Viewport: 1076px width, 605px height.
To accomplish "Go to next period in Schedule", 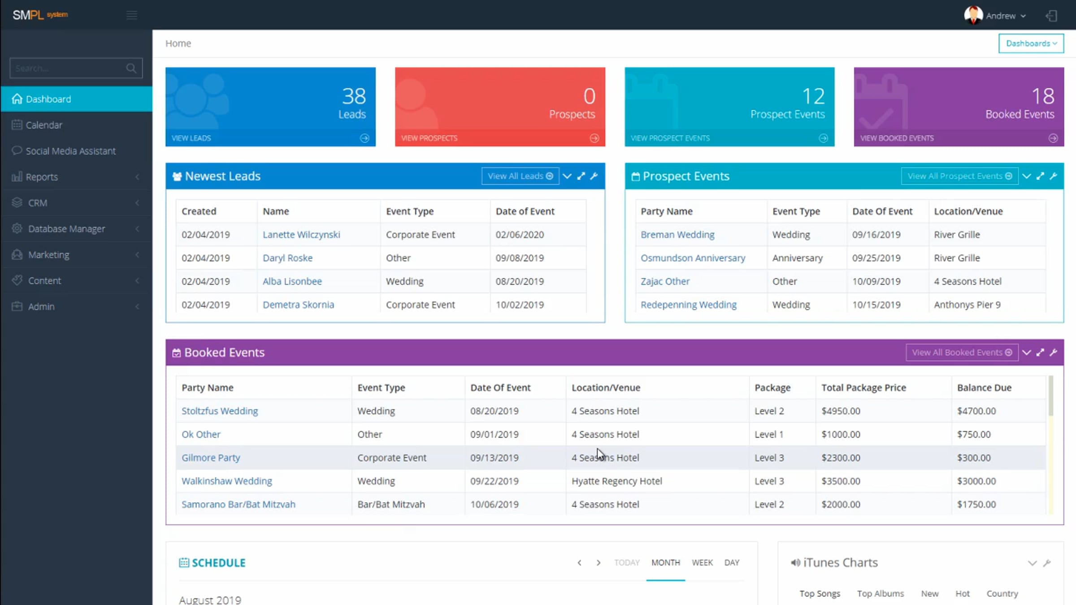I will [599, 563].
